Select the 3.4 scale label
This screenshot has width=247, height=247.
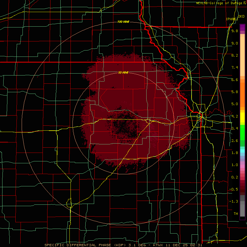(235, 128)
